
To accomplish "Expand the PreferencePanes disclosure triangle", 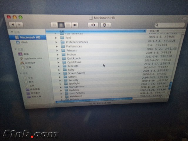I will coord(56,42).
